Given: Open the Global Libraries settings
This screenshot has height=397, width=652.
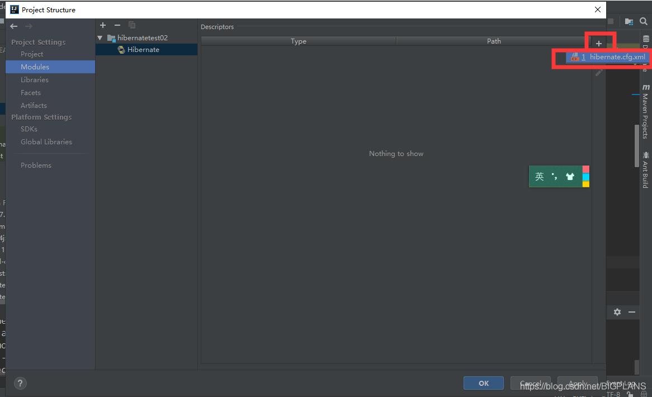Looking at the screenshot, I should click(46, 142).
